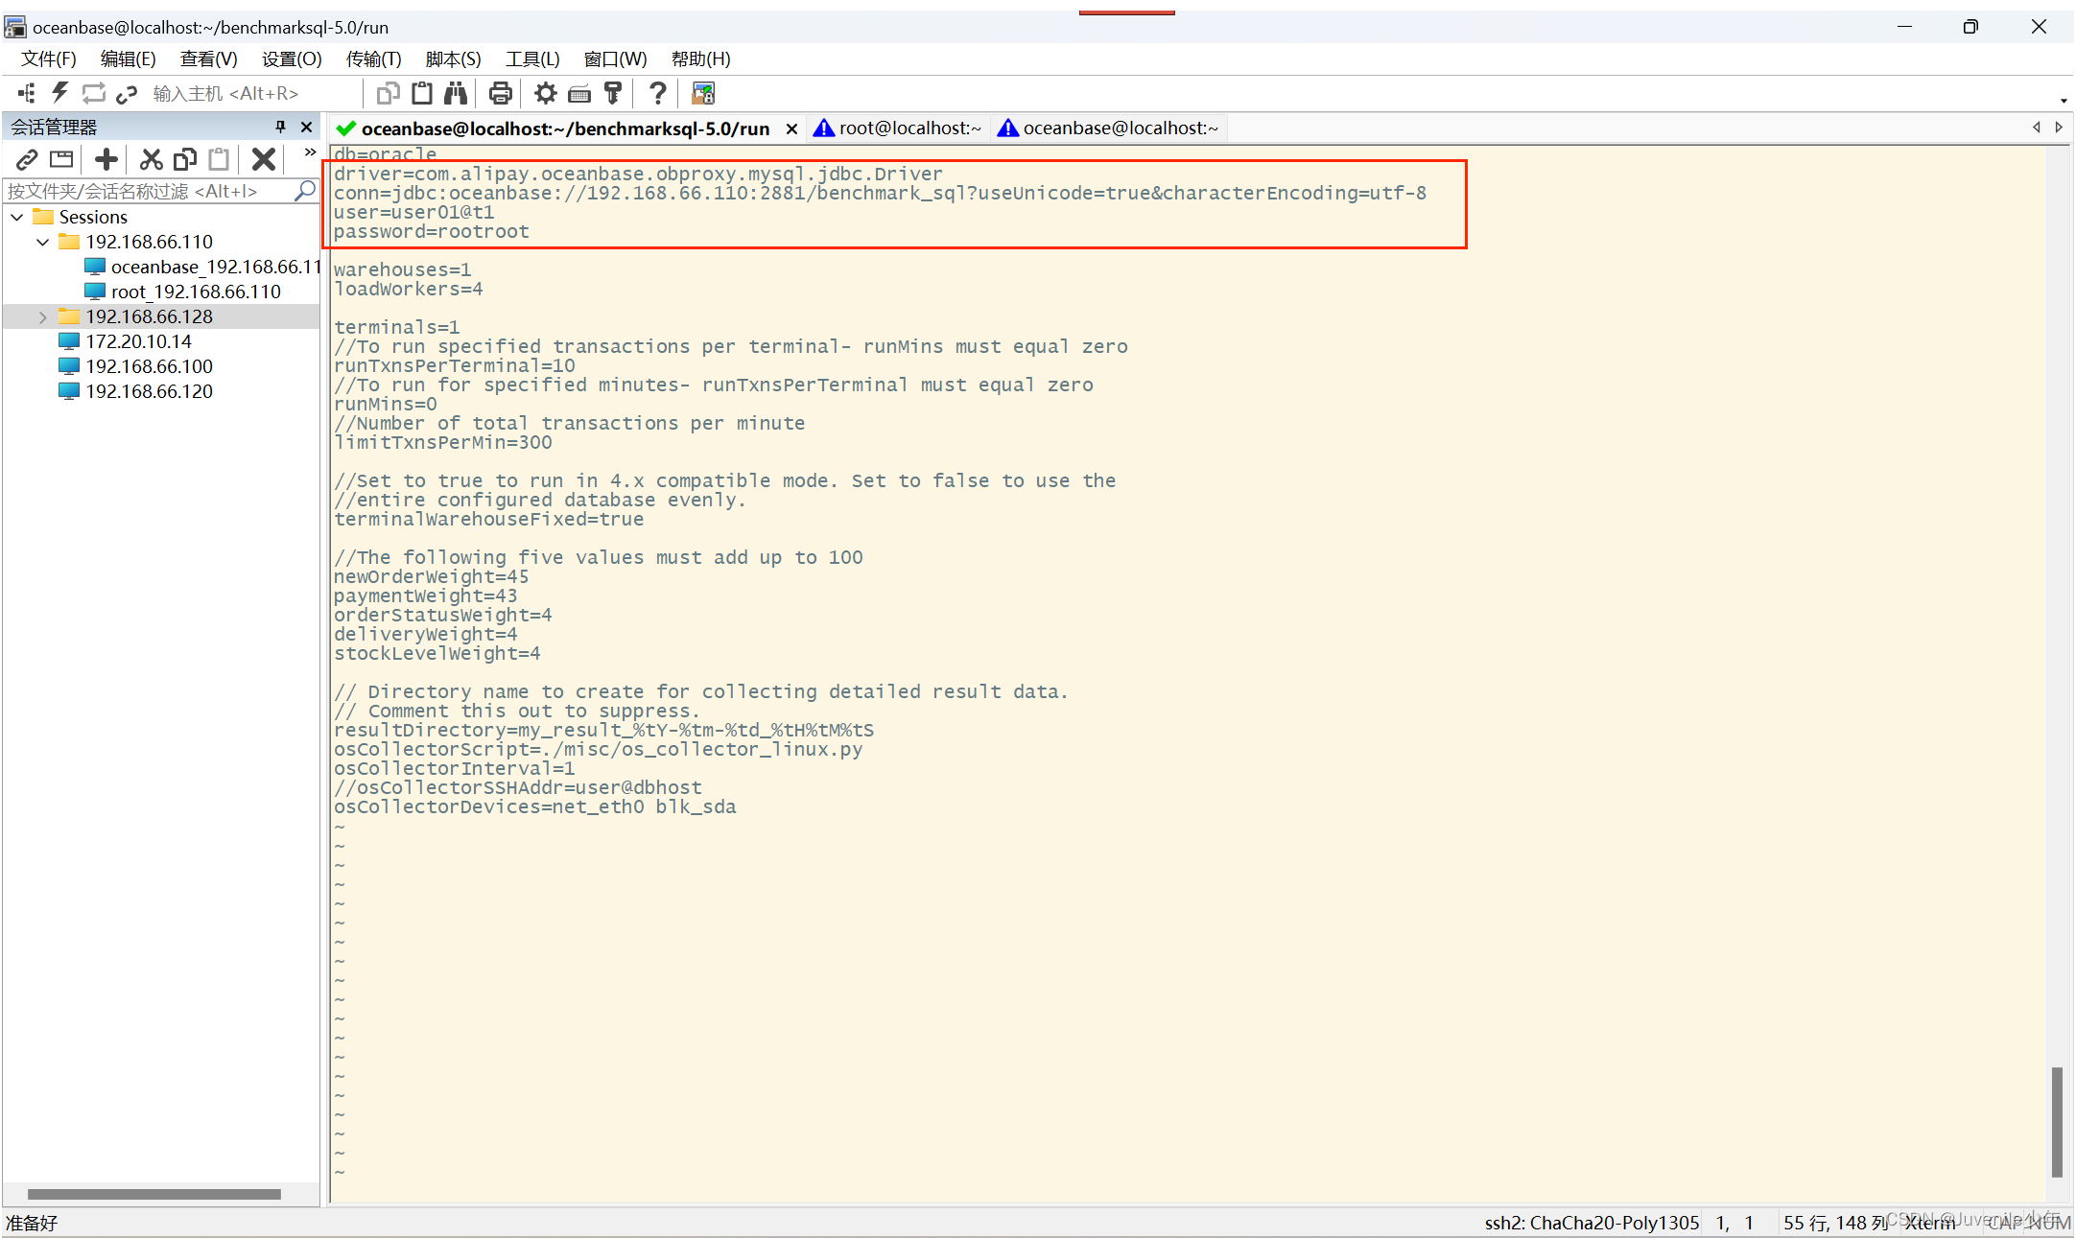This screenshot has width=2076, height=1238.
Task: Click the 'terminalWarehouseFixed=true' line
Action: (x=488, y=519)
